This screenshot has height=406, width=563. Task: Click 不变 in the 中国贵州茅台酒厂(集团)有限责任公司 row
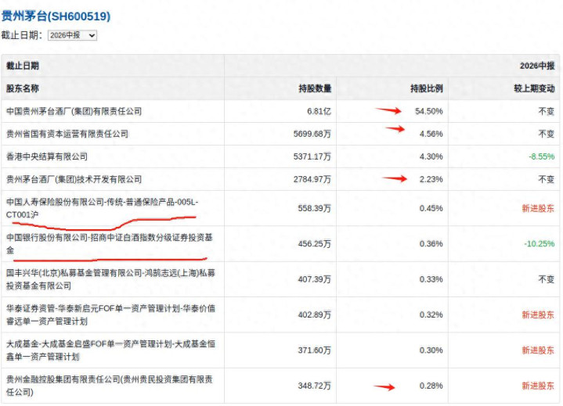pos(547,111)
